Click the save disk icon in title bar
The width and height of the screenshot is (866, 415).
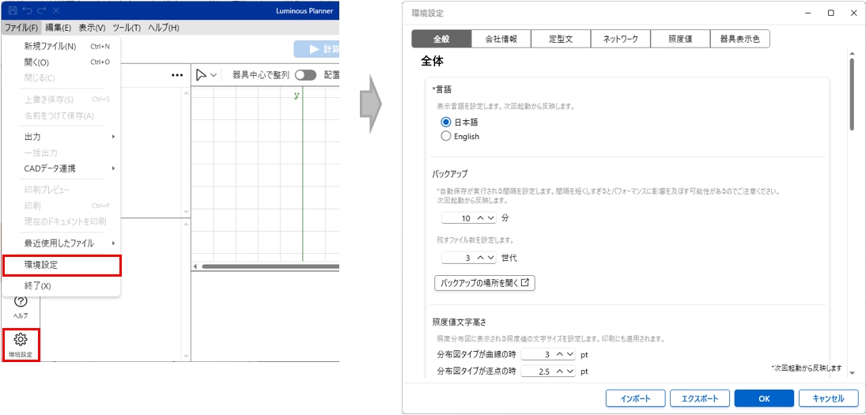pos(13,10)
